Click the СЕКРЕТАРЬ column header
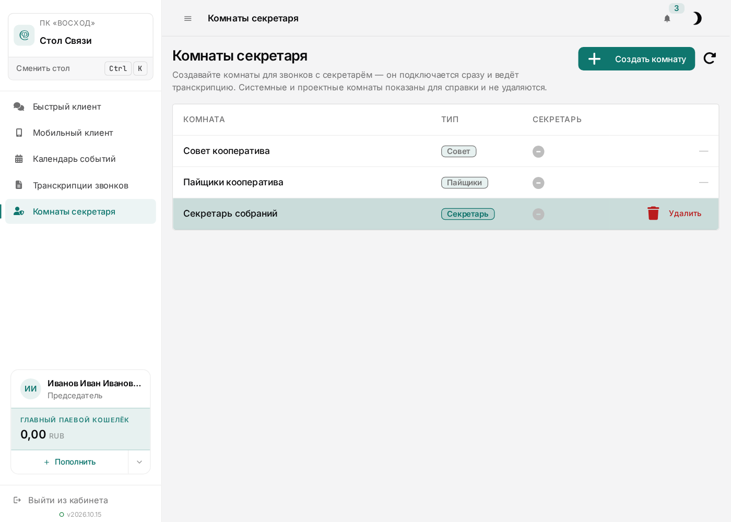Viewport: 731px width, 522px height. [x=557, y=120]
